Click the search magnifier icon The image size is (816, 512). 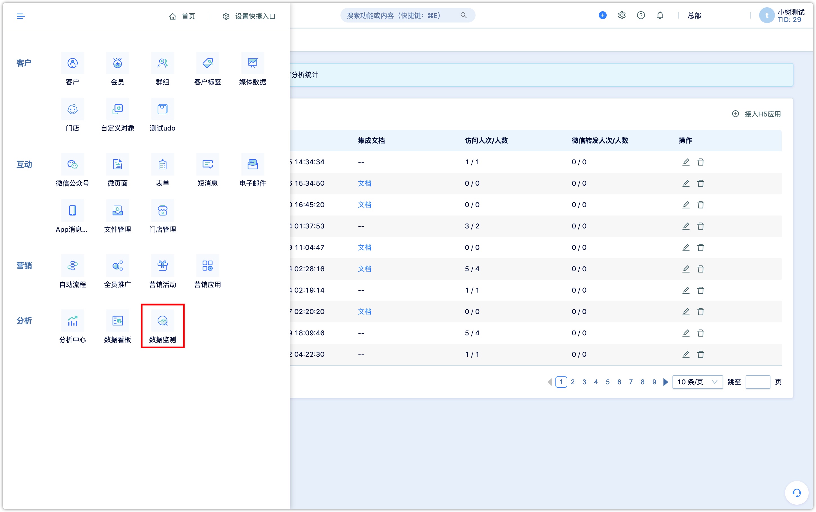(x=463, y=15)
